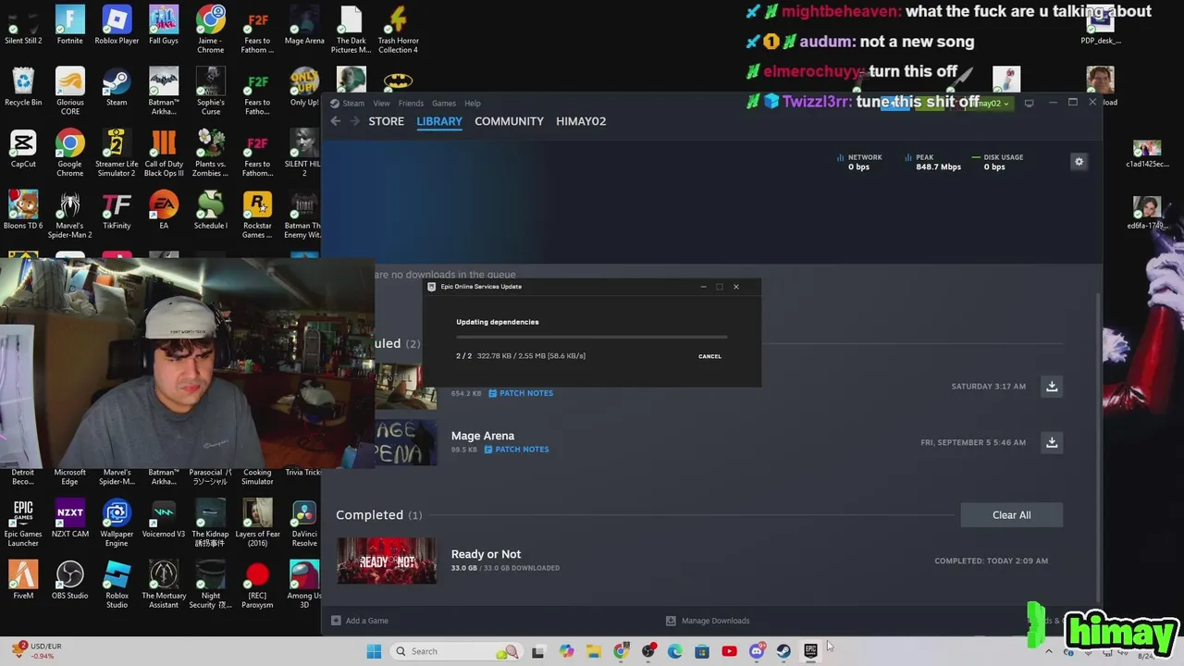
Task: Select the DaVinci Resolve desktop icon
Action: click(304, 523)
